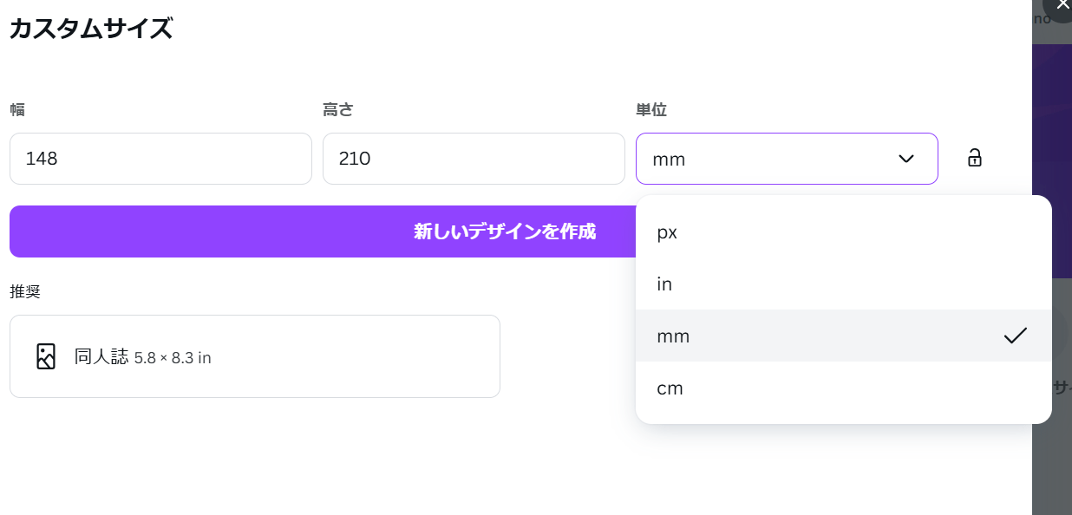The image size is (1072, 515).
Task: Pick cm from the unit dropdown
Action: click(x=843, y=388)
